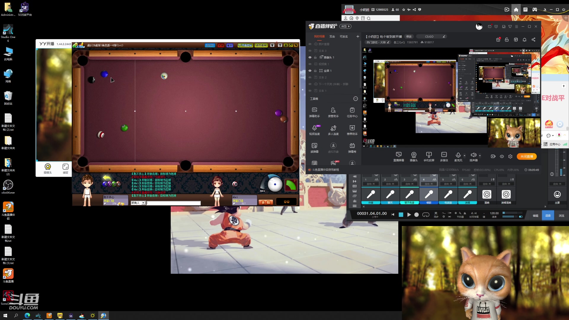569x320 pixels.
Task: Hide the 摄像头 1 source layer
Action: click(310, 57)
